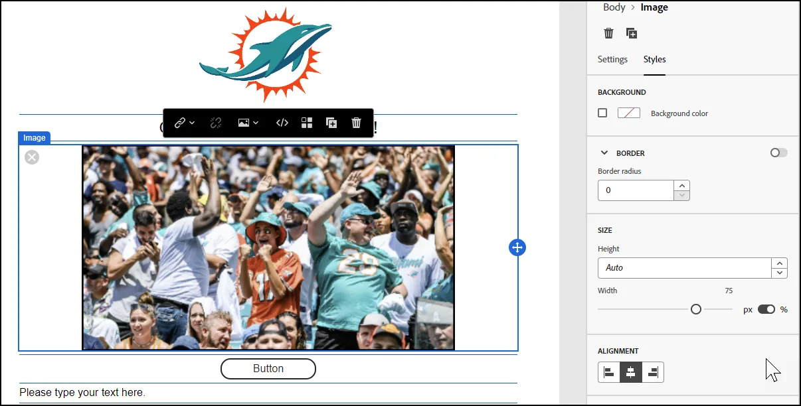Click the gray remove circle on image block
The width and height of the screenshot is (801, 406).
pyautogui.click(x=32, y=157)
